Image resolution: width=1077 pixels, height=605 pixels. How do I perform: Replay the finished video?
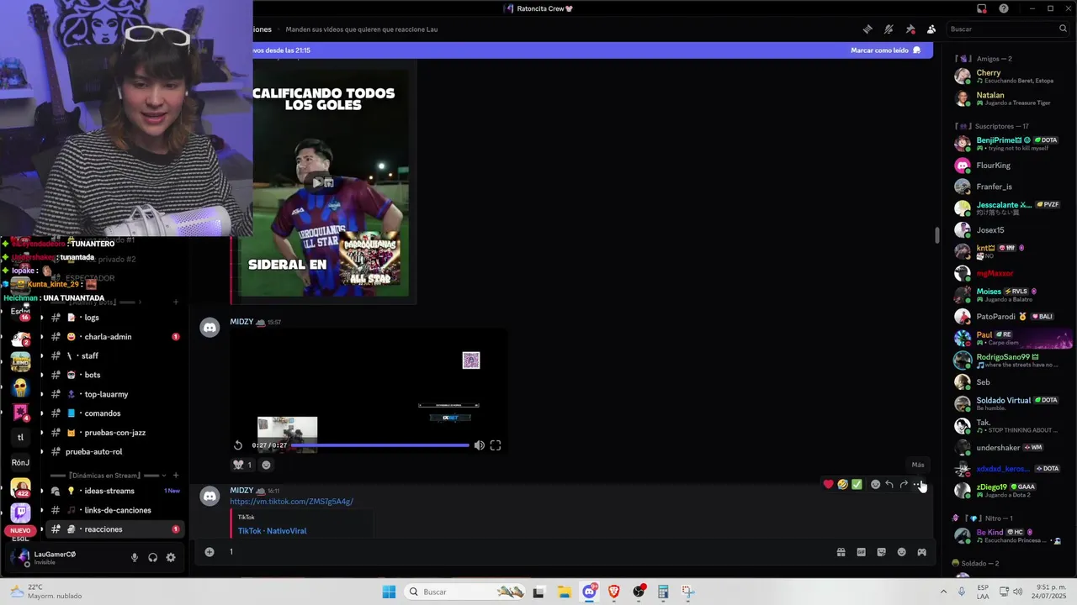(x=238, y=445)
